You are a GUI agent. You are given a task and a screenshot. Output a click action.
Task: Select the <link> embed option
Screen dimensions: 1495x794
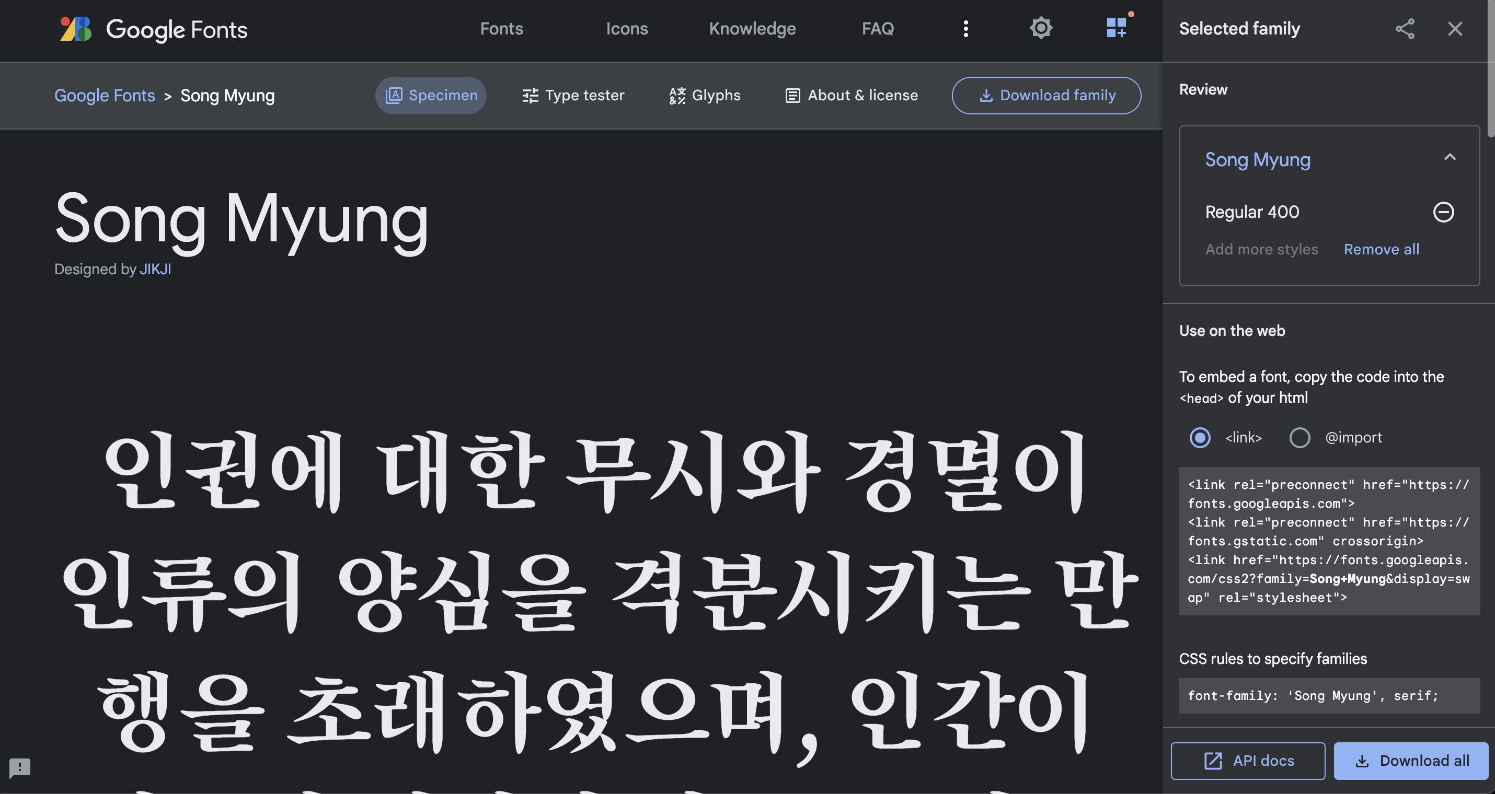(1200, 437)
